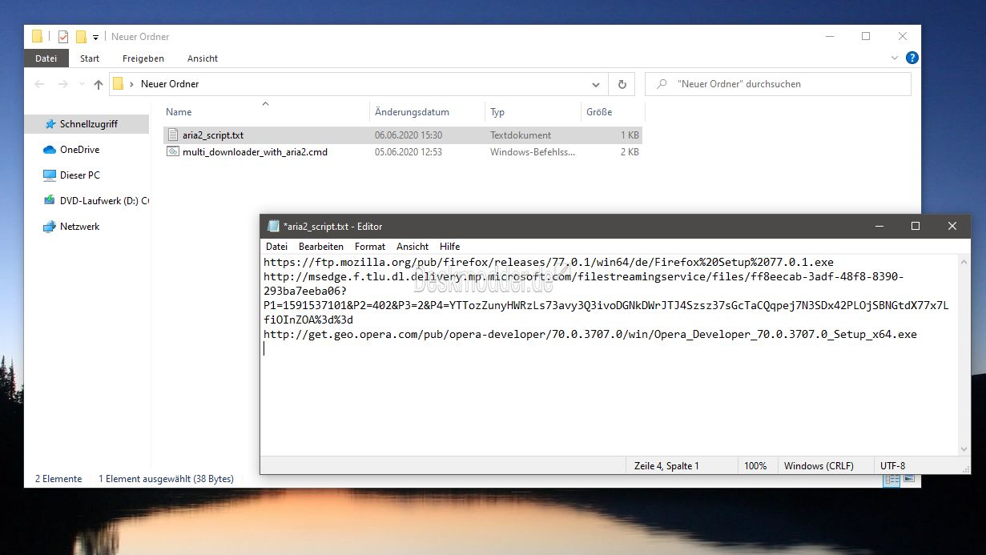Click the Windows-Befehlss... type cell
986x555 pixels.
click(x=533, y=151)
